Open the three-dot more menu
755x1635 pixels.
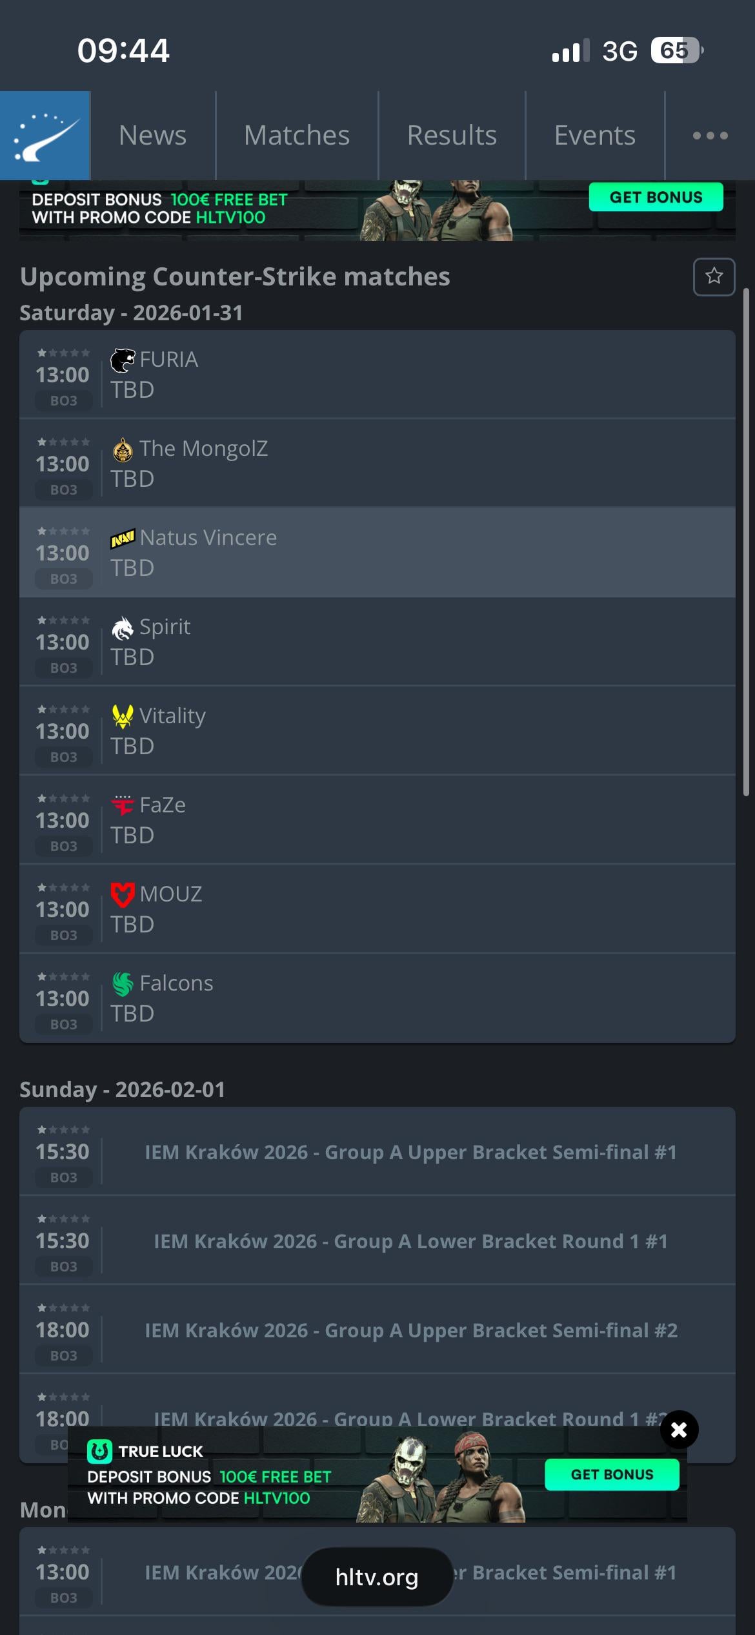pyautogui.click(x=710, y=136)
